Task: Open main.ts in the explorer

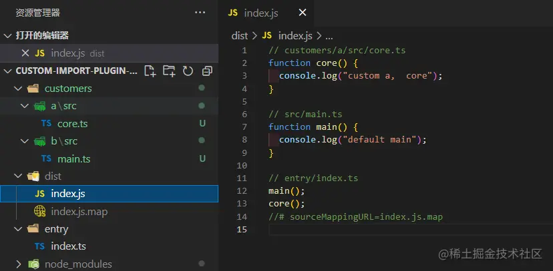Action: click(73, 159)
